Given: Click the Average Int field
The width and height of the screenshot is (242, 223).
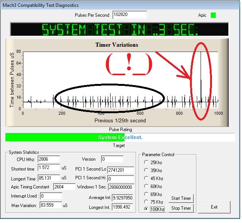Looking at the screenshot, I should click(x=122, y=198).
